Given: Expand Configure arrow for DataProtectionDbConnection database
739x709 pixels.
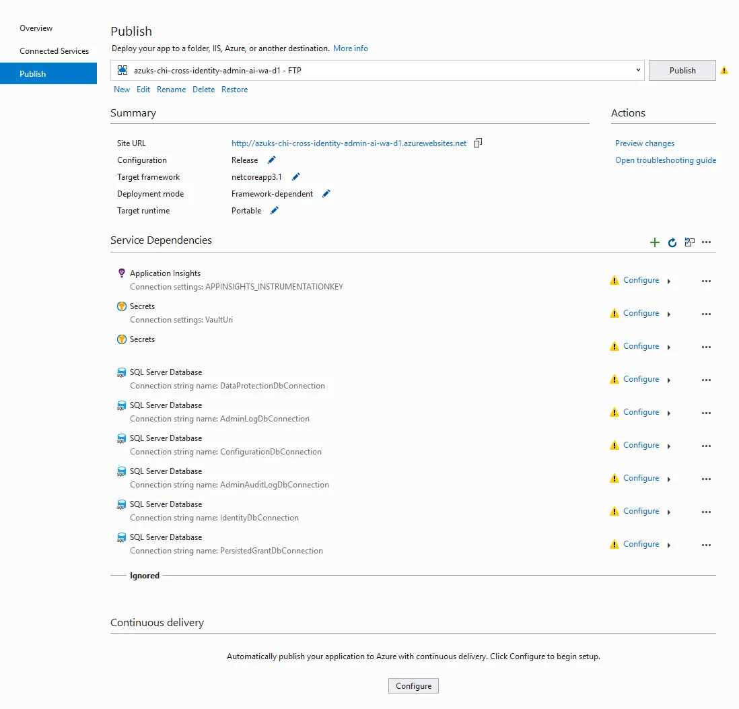Looking at the screenshot, I should tap(669, 380).
